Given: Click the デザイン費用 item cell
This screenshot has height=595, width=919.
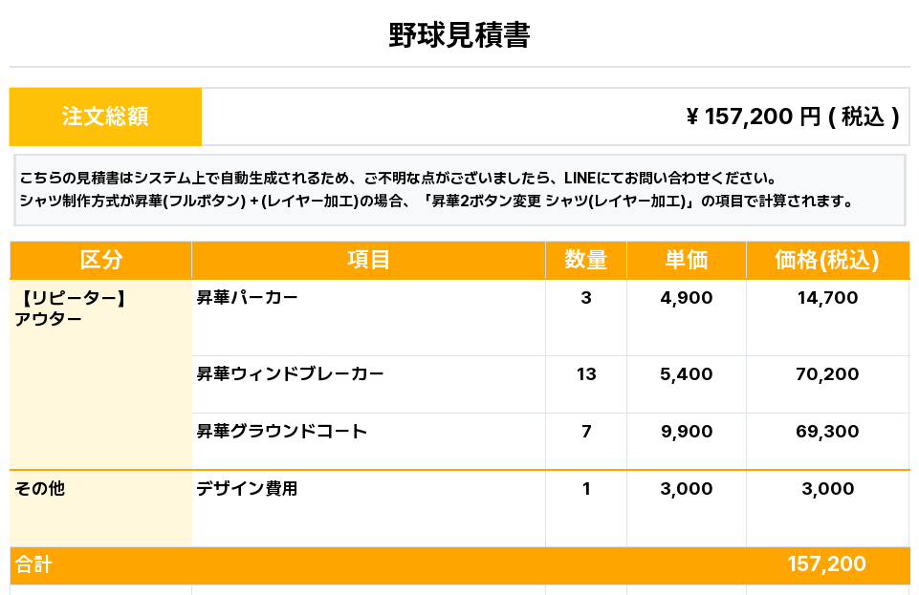Looking at the screenshot, I should (248, 489).
